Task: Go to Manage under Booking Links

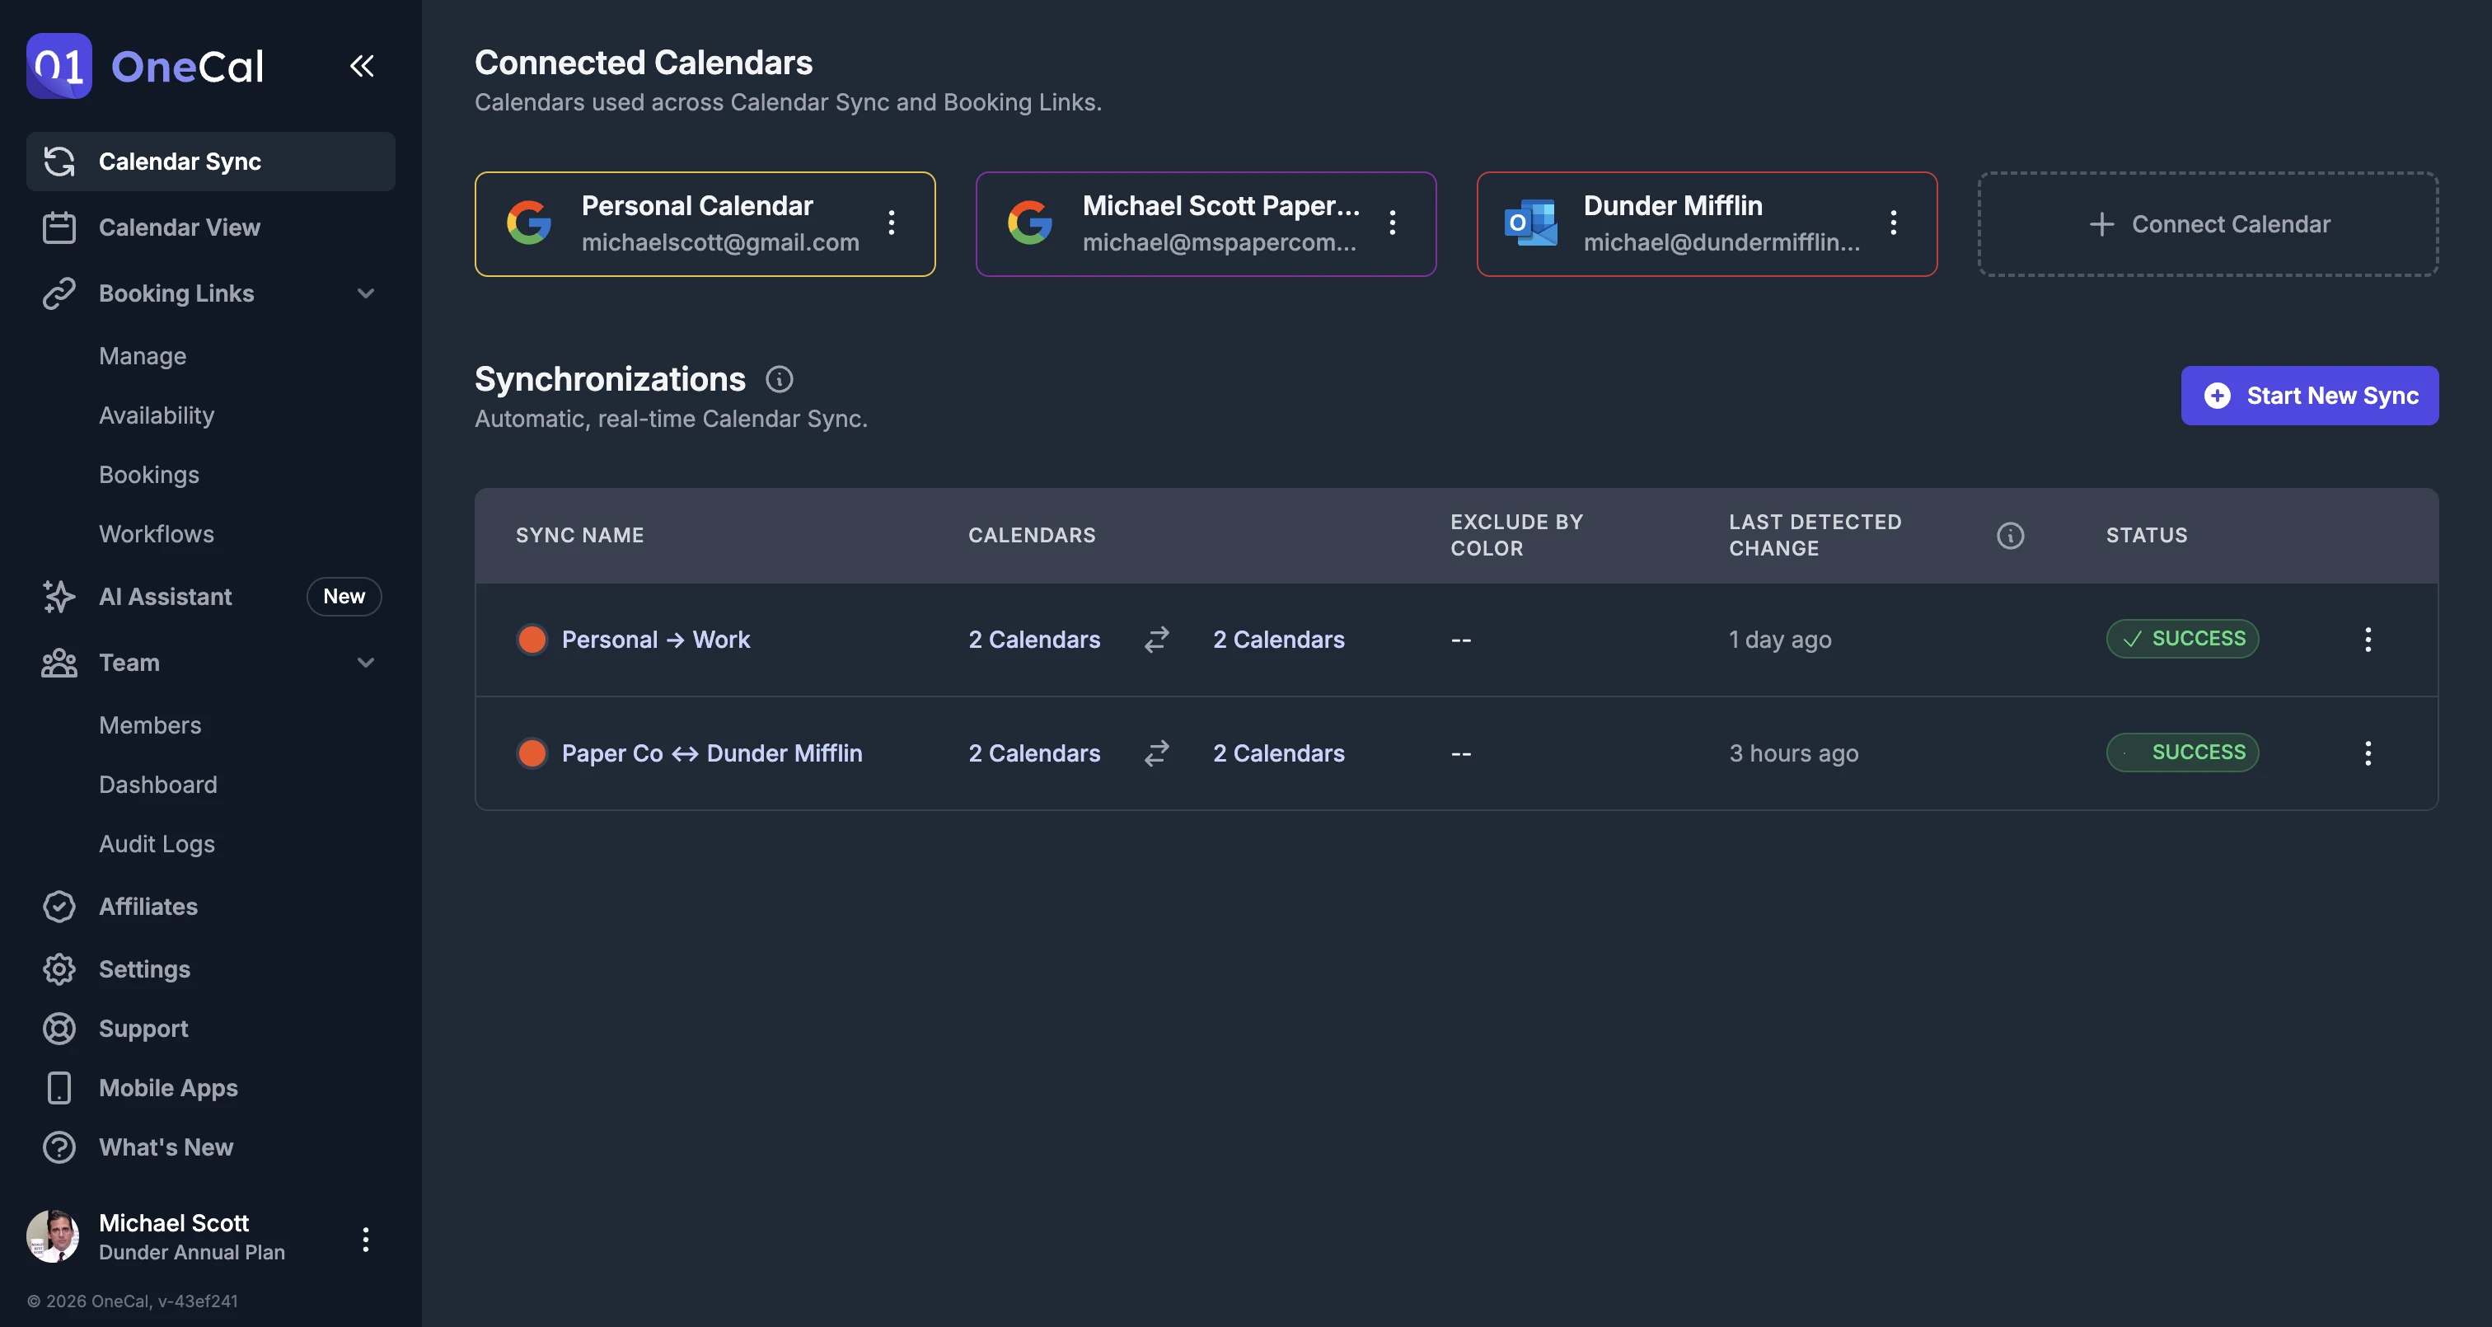Action: (x=143, y=356)
